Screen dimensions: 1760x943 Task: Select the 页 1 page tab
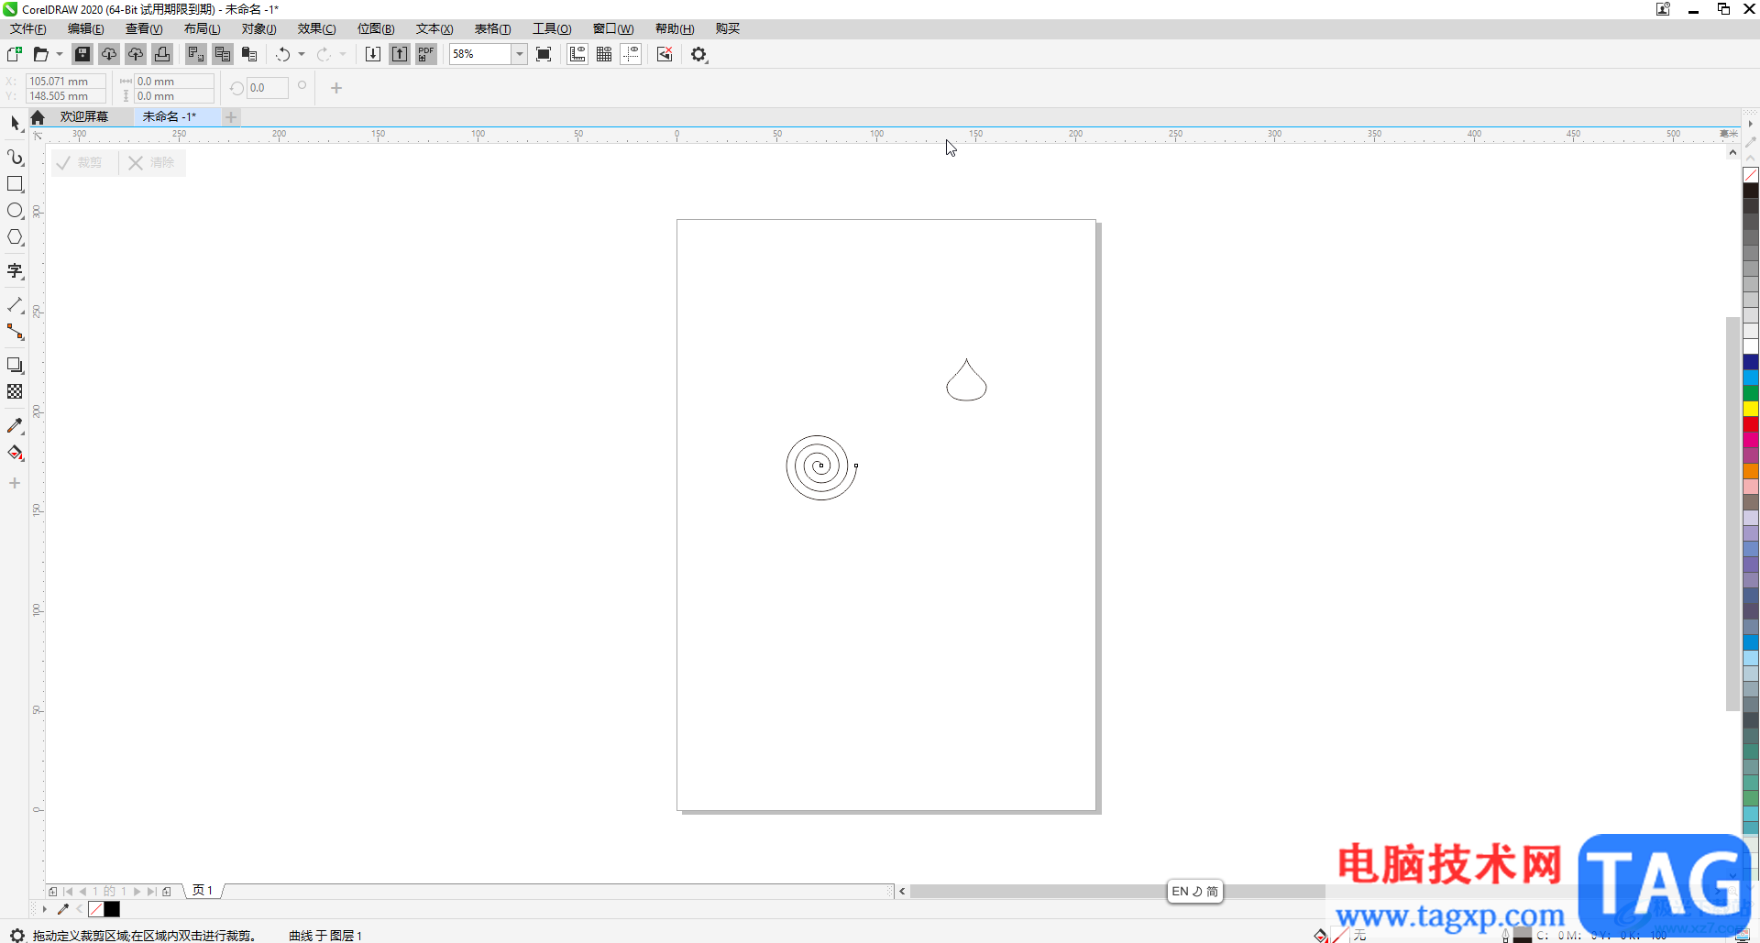click(x=203, y=891)
